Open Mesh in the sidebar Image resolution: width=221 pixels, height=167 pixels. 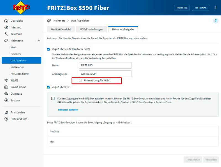coord(14,47)
